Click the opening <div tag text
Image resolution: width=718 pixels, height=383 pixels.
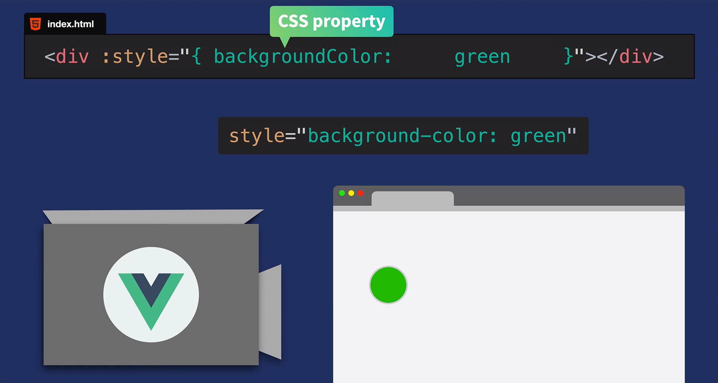(67, 57)
